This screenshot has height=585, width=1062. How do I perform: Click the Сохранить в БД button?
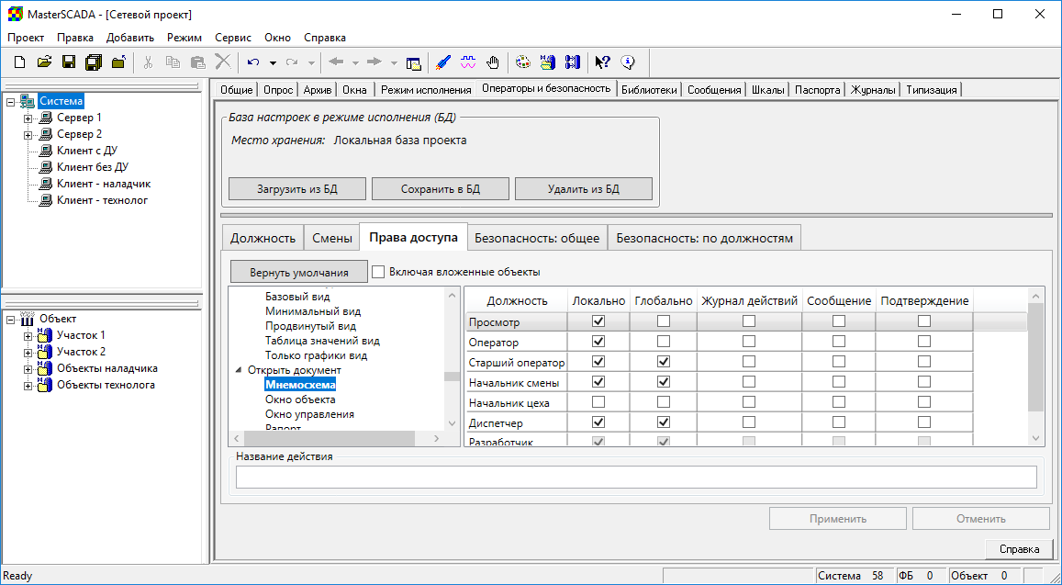441,189
